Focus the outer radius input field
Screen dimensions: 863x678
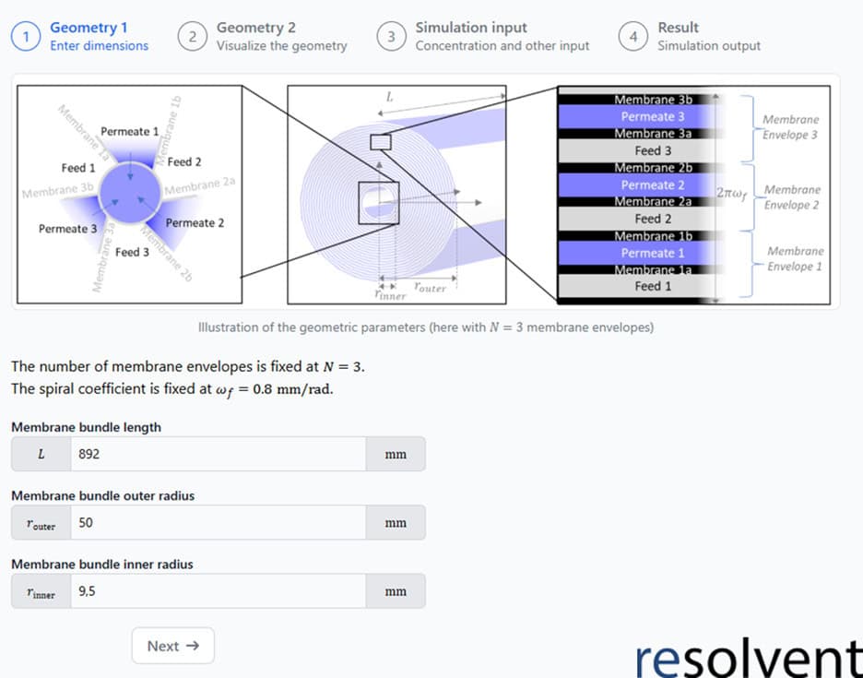coord(218,522)
